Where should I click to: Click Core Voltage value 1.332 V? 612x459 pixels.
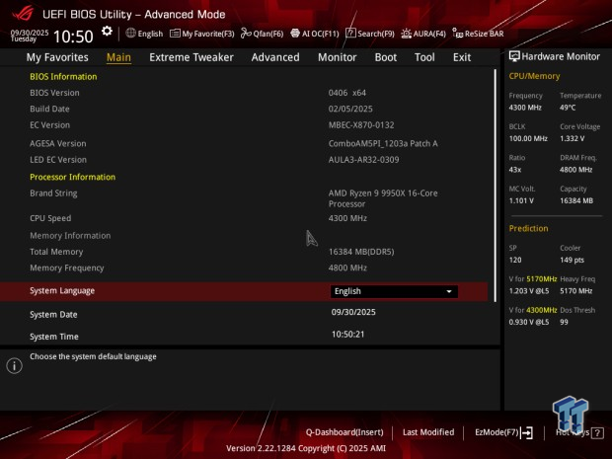click(572, 138)
